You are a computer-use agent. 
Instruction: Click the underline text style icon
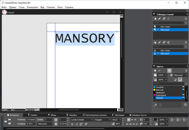tap(72, 124)
